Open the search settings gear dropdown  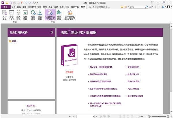point(151,7)
